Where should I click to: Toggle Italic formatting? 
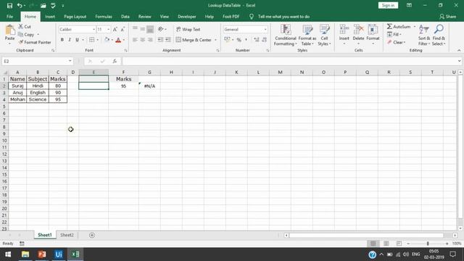click(70, 40)
